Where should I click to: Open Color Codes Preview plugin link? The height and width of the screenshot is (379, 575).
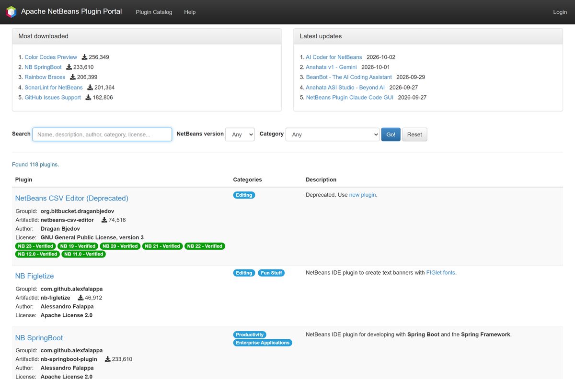pos(51,57)
